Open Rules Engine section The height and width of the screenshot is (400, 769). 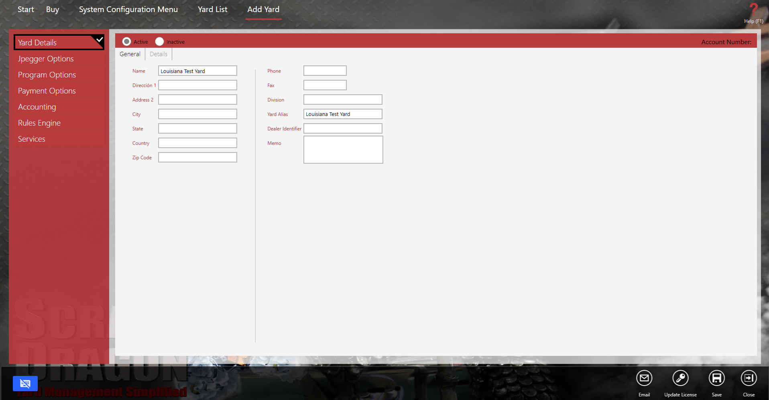[59, 123]
